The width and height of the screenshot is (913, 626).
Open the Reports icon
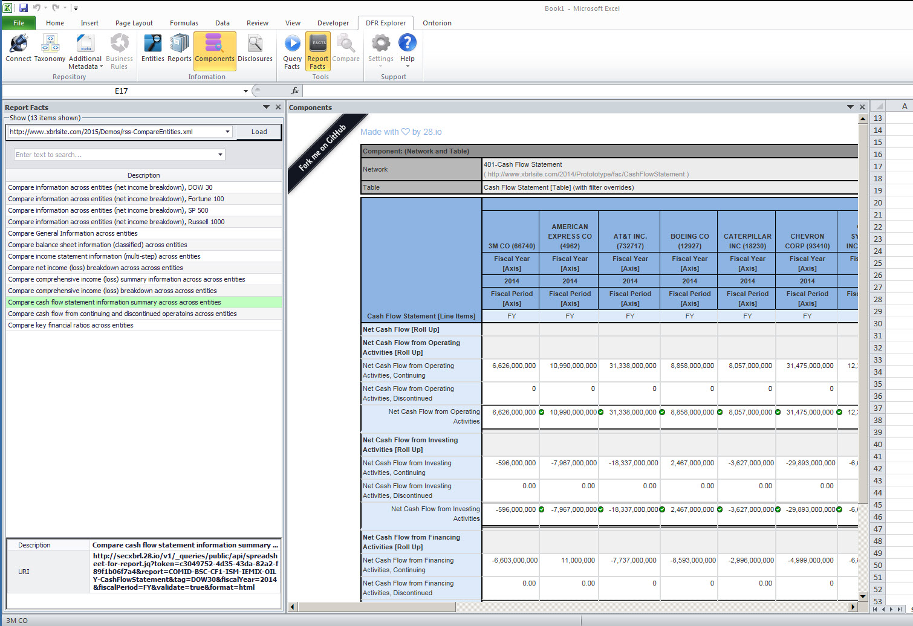point(180,48)
